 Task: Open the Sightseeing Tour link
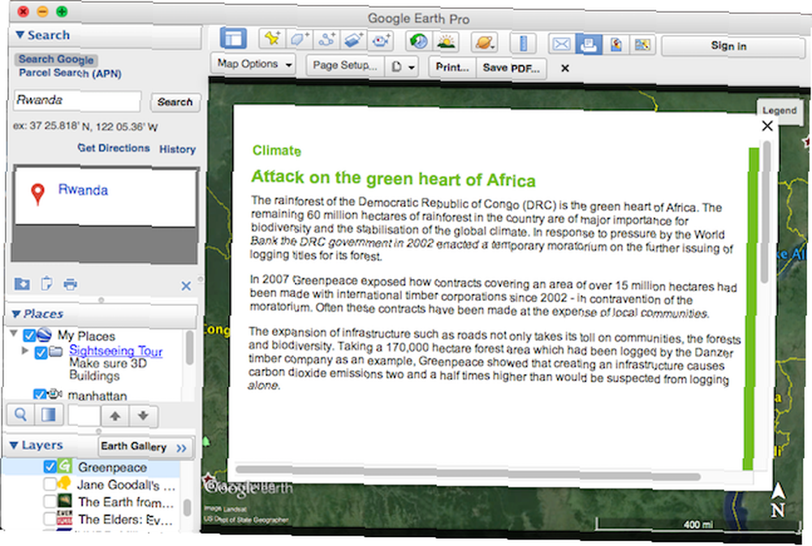[116, 351]
